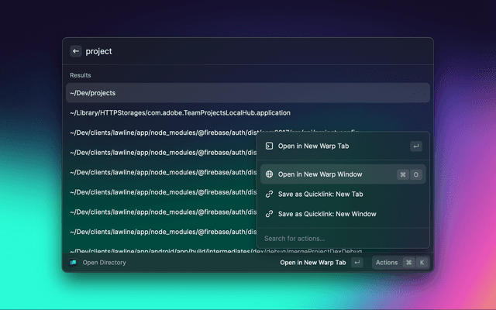496x310 pixels.
Task: Click the O key badge beside Open in New Warp Window
Action: [x=416, y=174]
